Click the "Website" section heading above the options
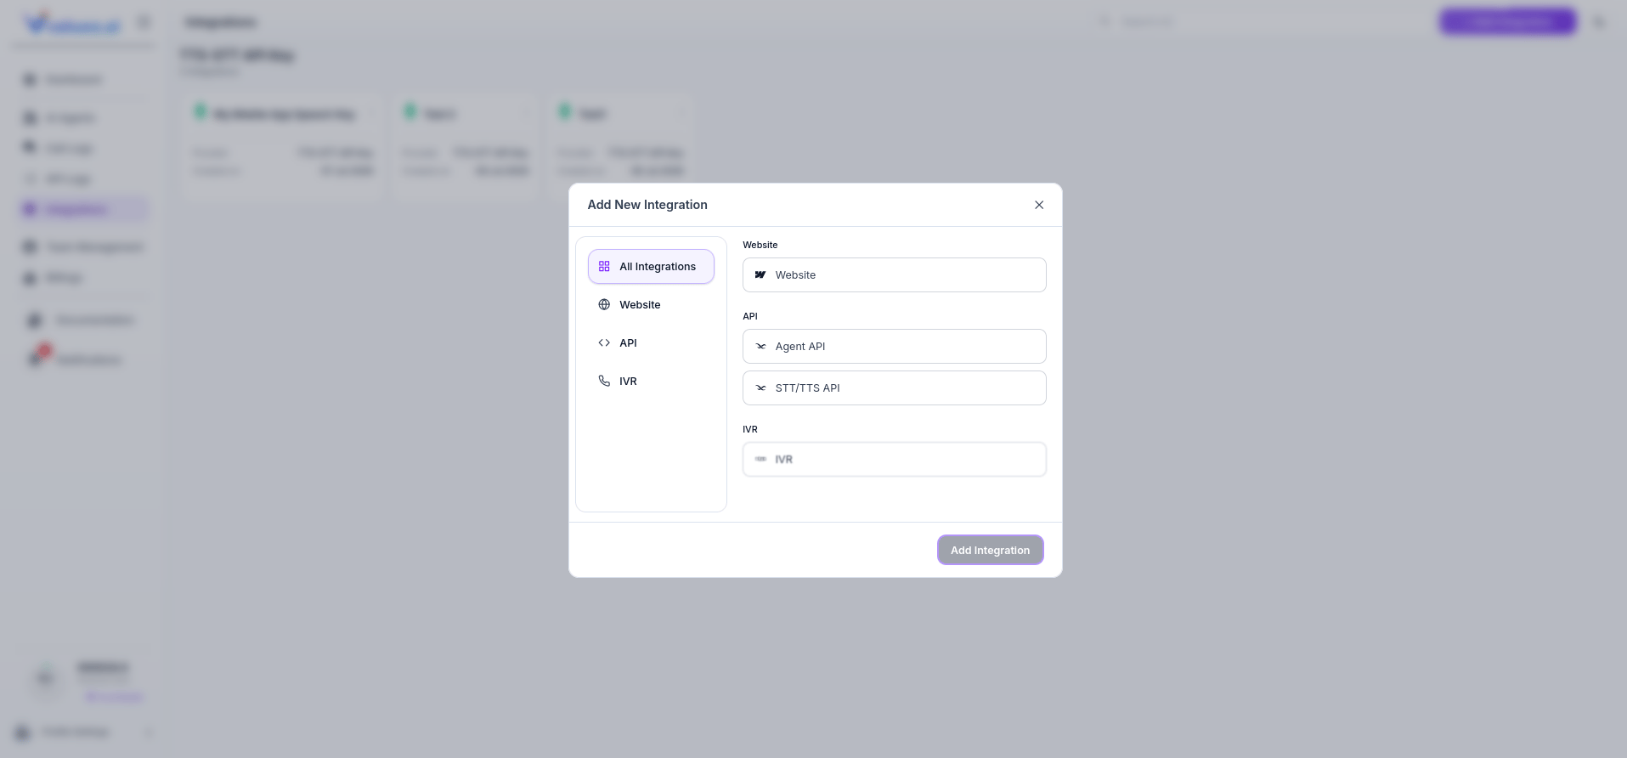 point(760,245)
